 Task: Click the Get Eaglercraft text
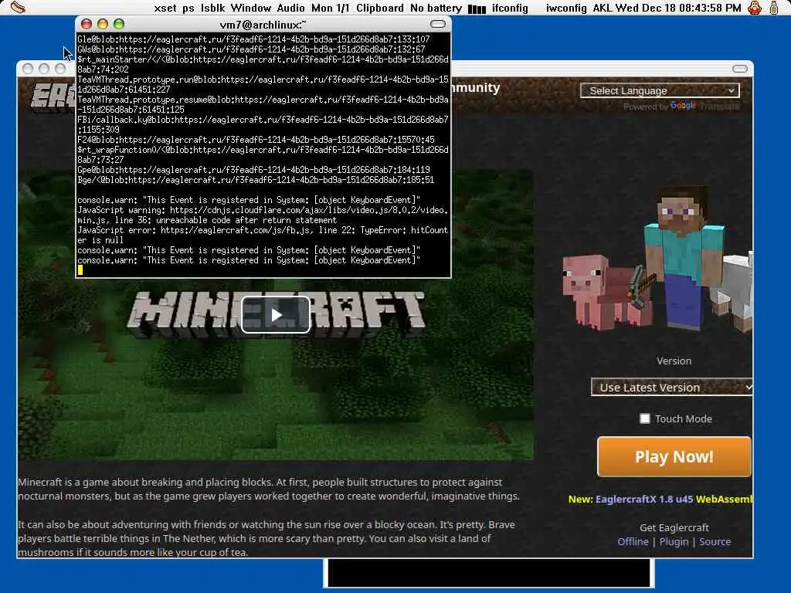(674, 527)
